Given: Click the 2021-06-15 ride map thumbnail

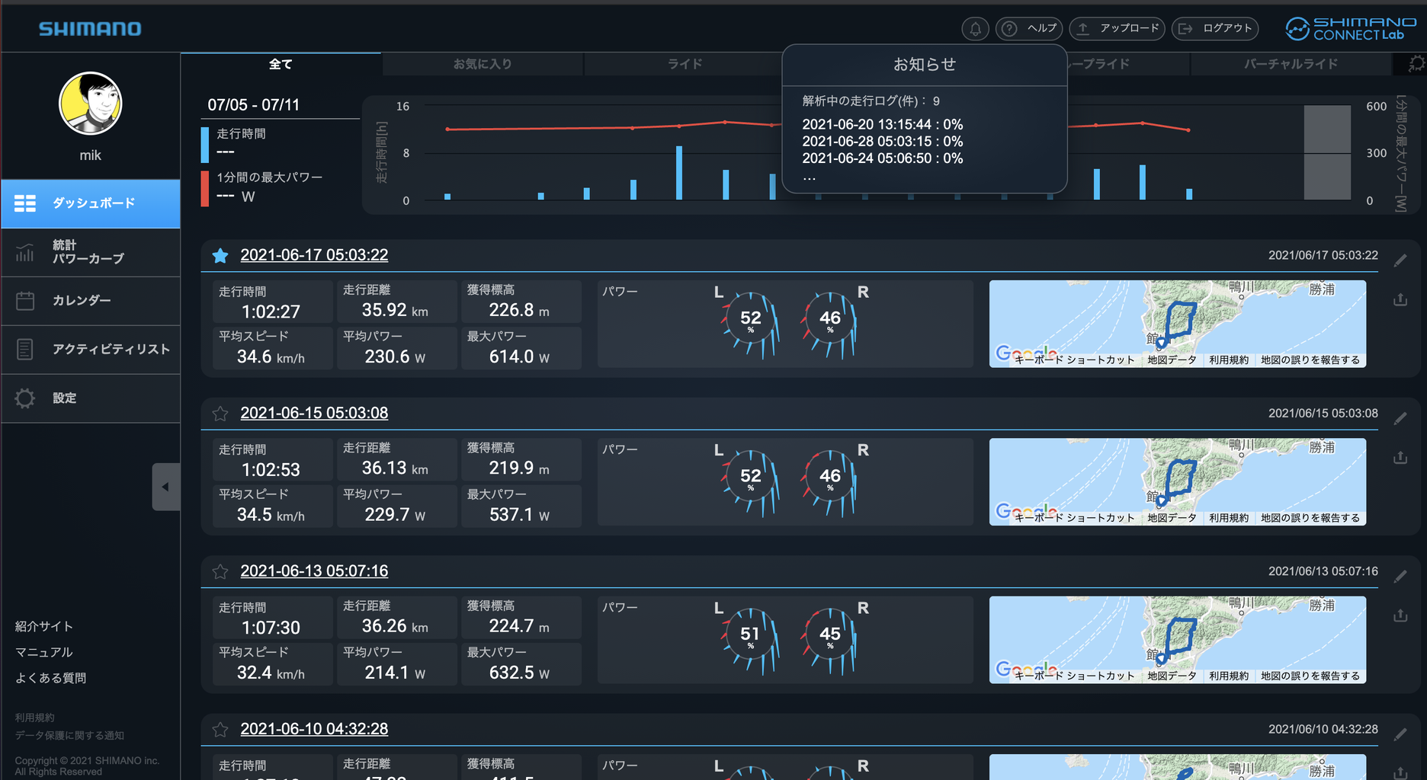Looking at the screenshot, I should (1177, 481).
